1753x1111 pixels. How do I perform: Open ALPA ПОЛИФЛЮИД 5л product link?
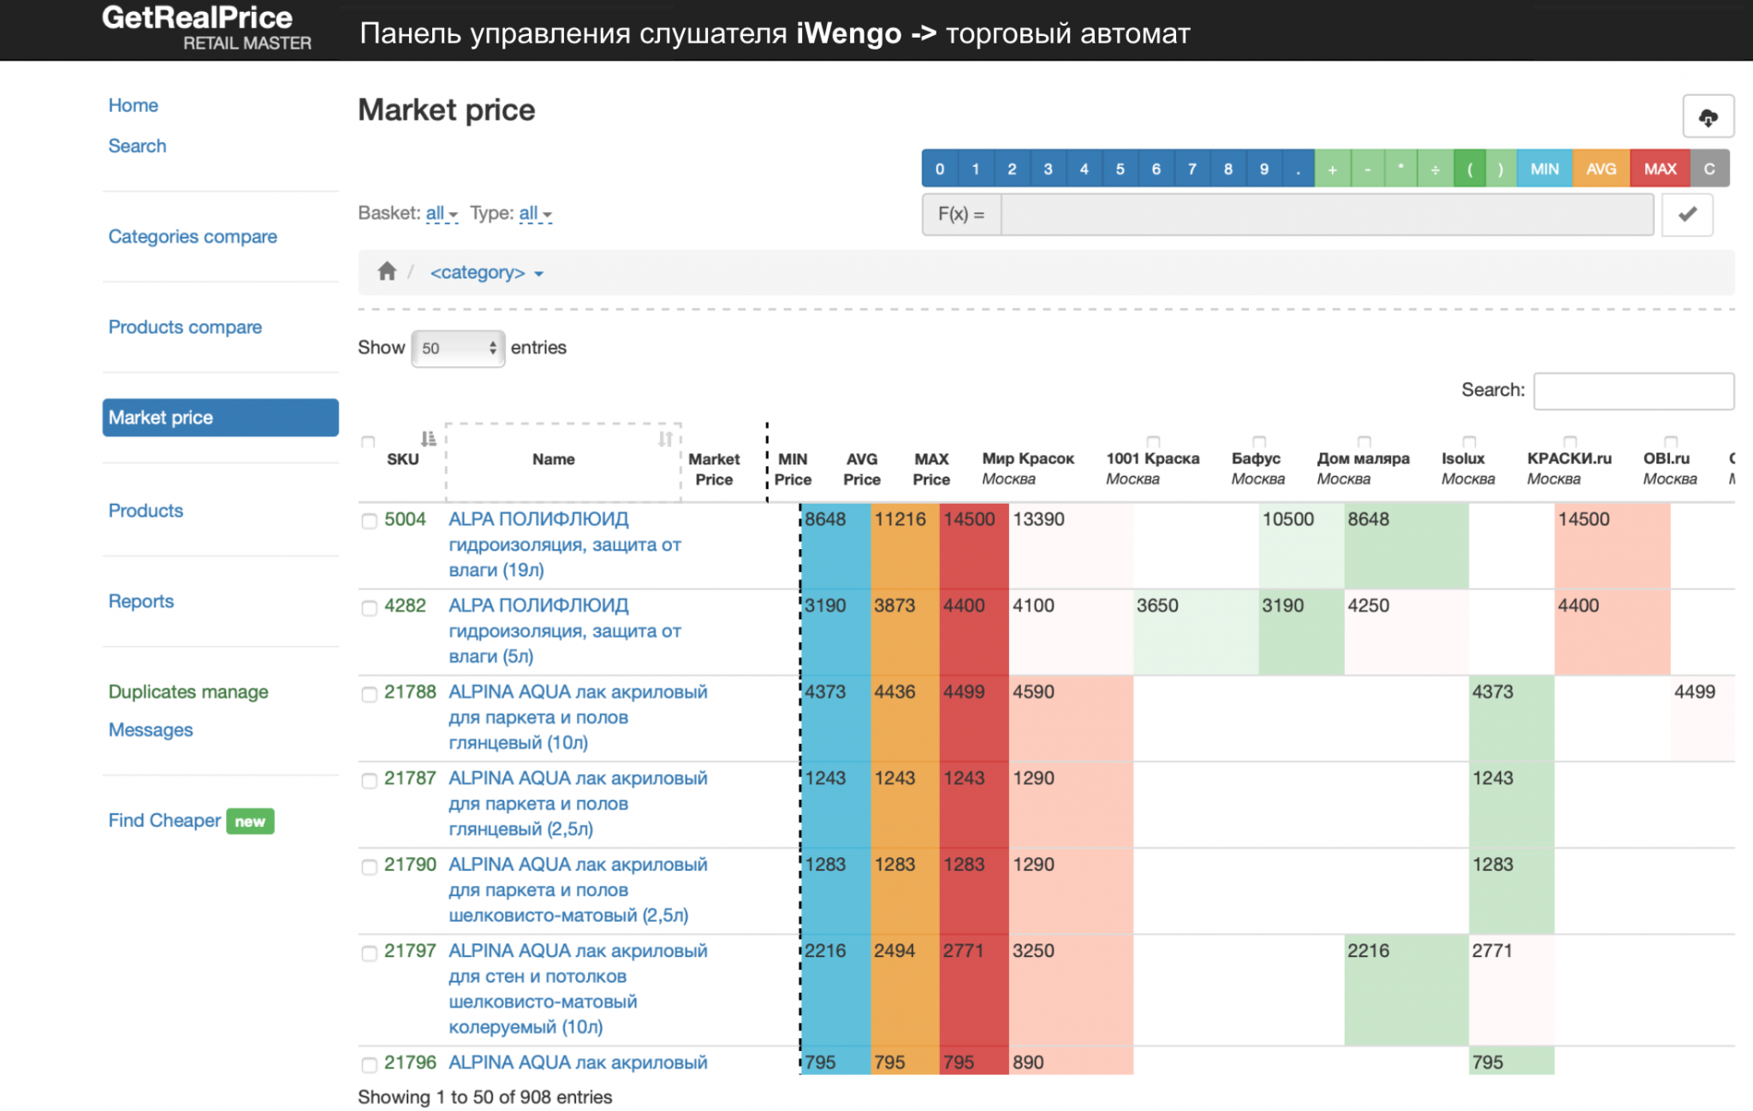(x=565, y=630)
